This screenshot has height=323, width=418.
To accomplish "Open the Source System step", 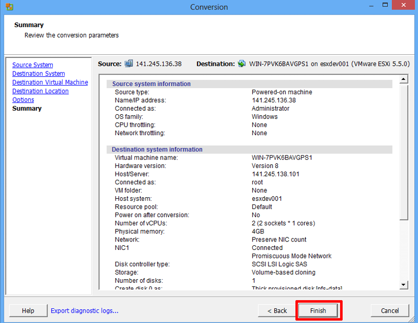I will pyautogui.click(x=32, y=65).
